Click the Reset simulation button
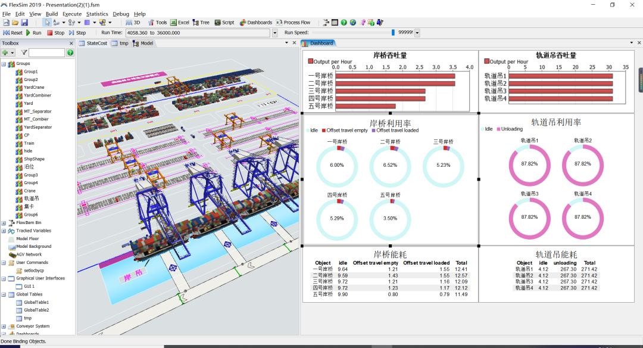Viewport: 643px width, 348px height. pos(13,33)
